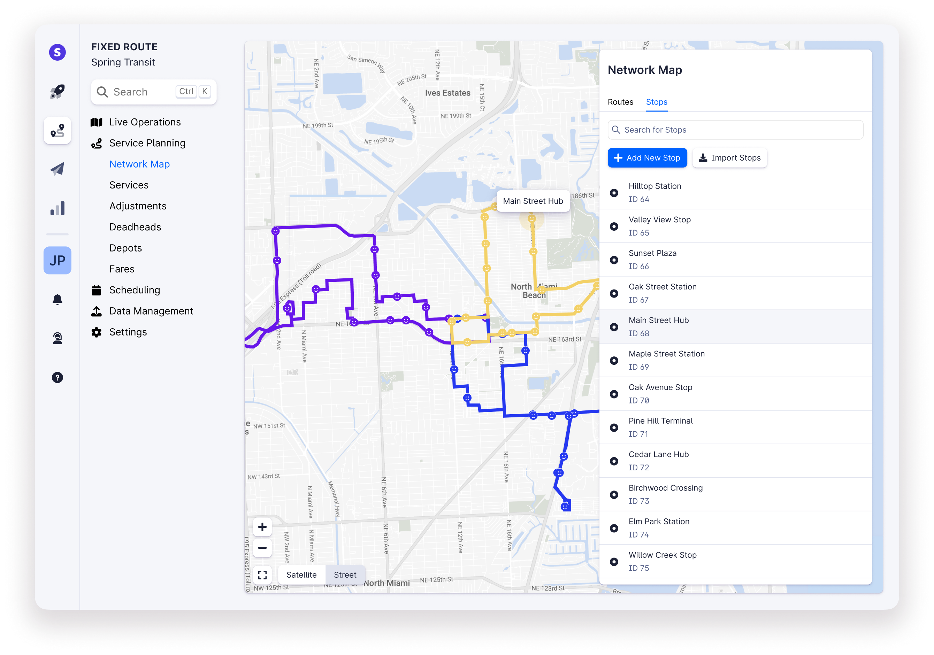Open the help question mark icon
Image resolution: width=934 pixels, height=655 pixels.
coord(58,377)
